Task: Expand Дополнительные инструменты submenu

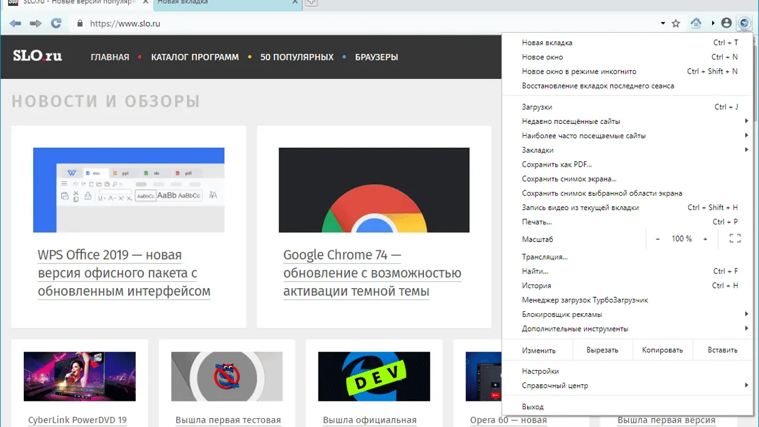Action: (746, 329)
